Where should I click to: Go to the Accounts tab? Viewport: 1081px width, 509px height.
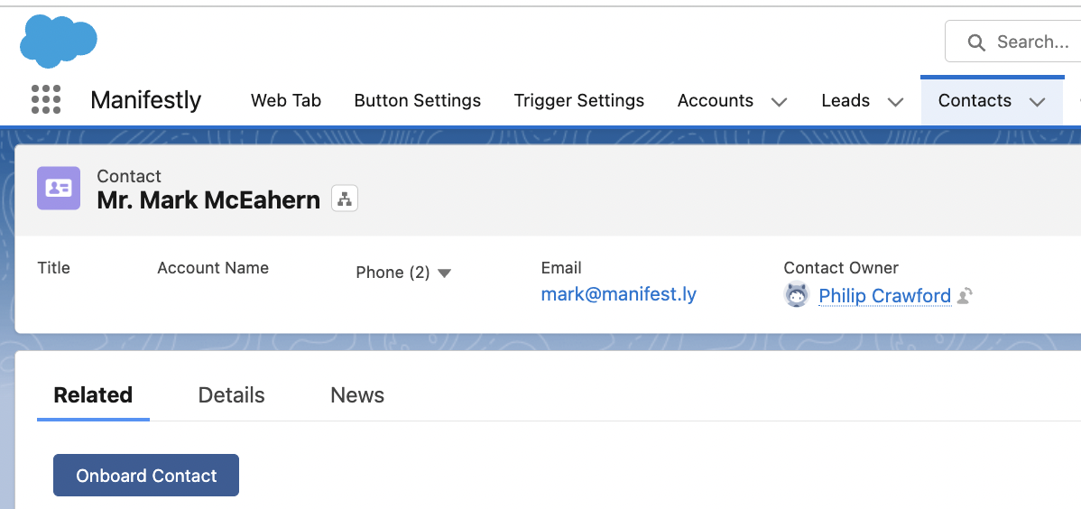[x=715, y=101]
